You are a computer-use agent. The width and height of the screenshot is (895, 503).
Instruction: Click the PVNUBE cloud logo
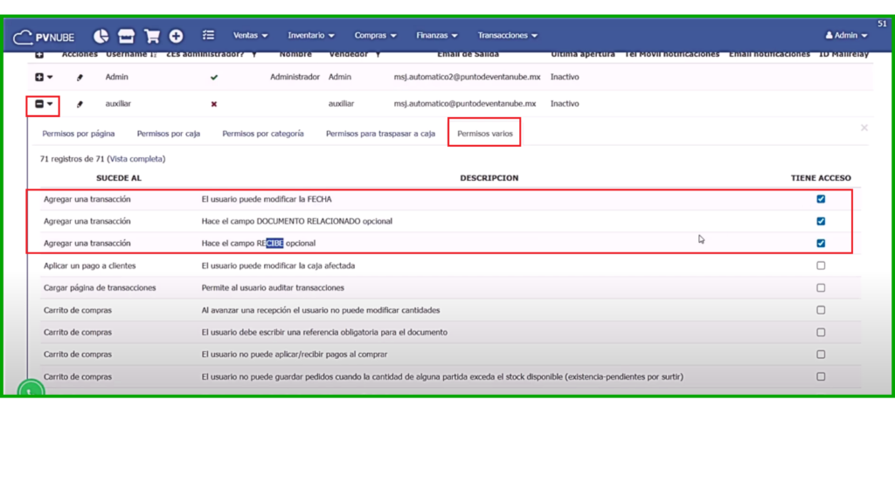(44, 36)
